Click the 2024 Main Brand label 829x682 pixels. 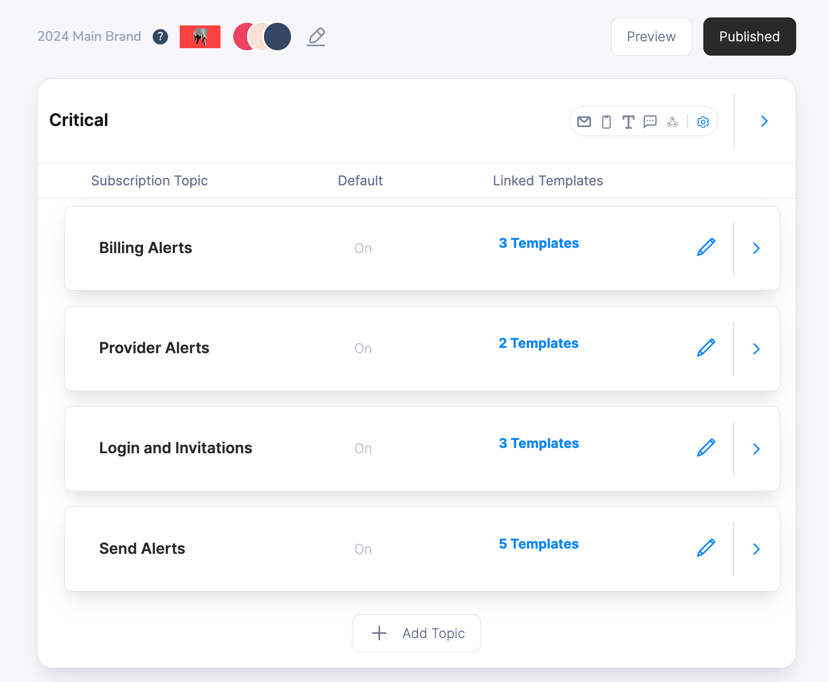(89, 37)
